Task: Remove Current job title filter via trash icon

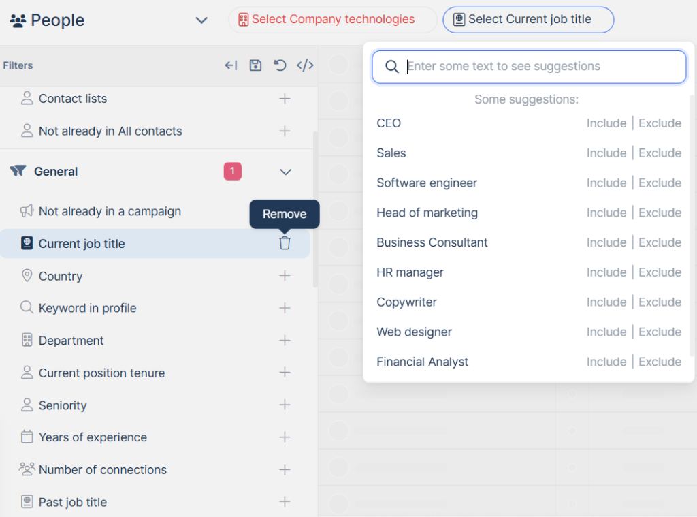Action: [285, 243]
